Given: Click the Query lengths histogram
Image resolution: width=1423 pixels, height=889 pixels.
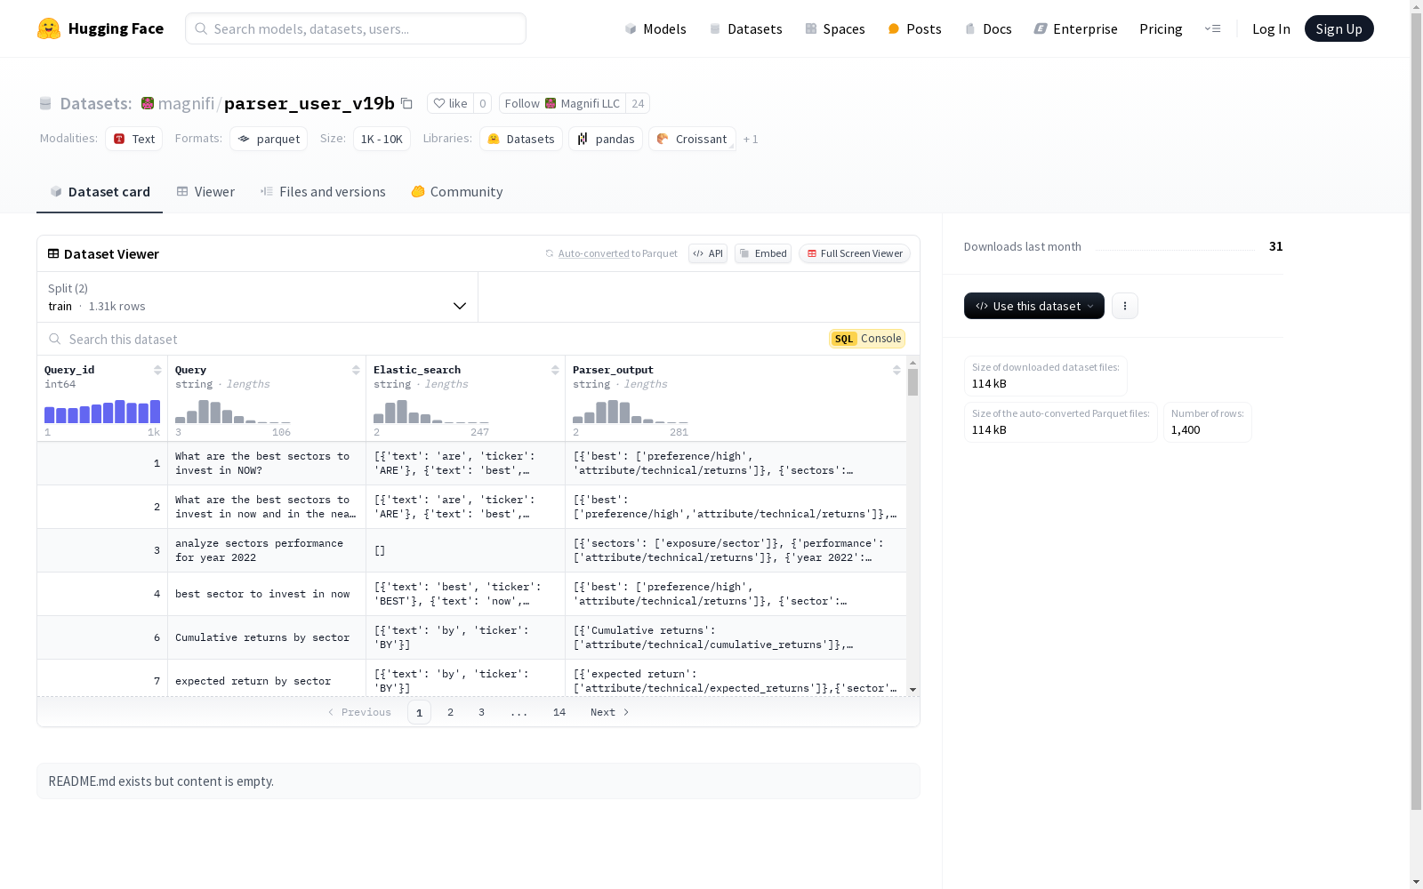Looking at the screenshot, I should 233,412.
